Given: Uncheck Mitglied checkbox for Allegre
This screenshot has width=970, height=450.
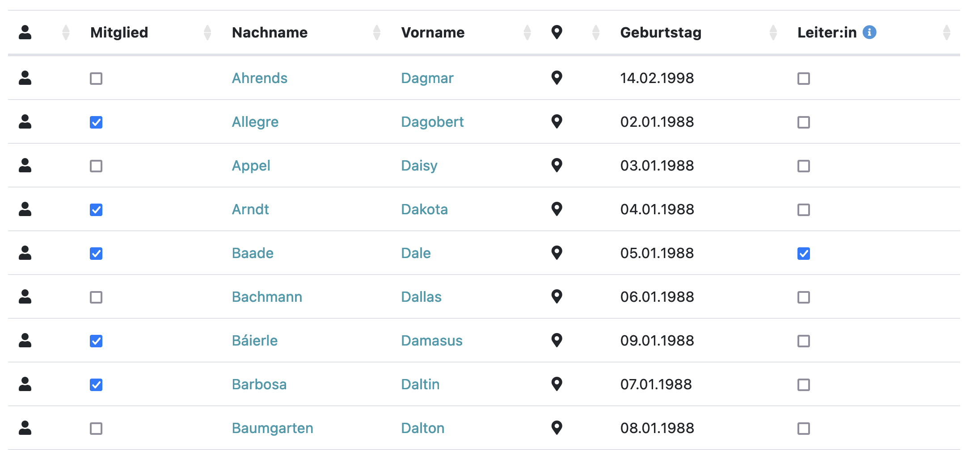Looking at the screenshot, I should pos(96,122).
